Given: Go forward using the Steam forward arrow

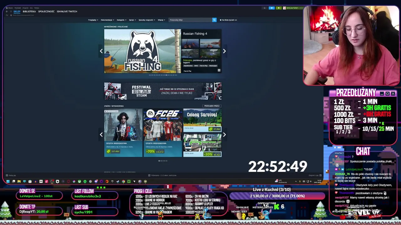Looking at the screenshot, I should click(11, 12).
